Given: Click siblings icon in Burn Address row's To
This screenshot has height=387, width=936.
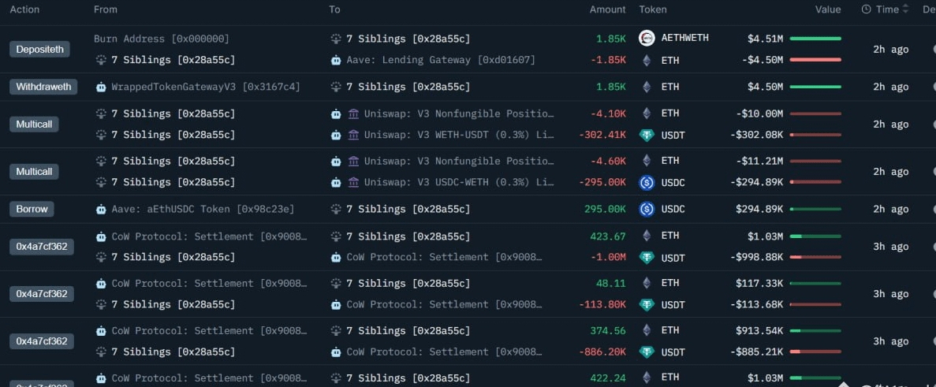Looking at the screenshot, I should pos(336,39).
